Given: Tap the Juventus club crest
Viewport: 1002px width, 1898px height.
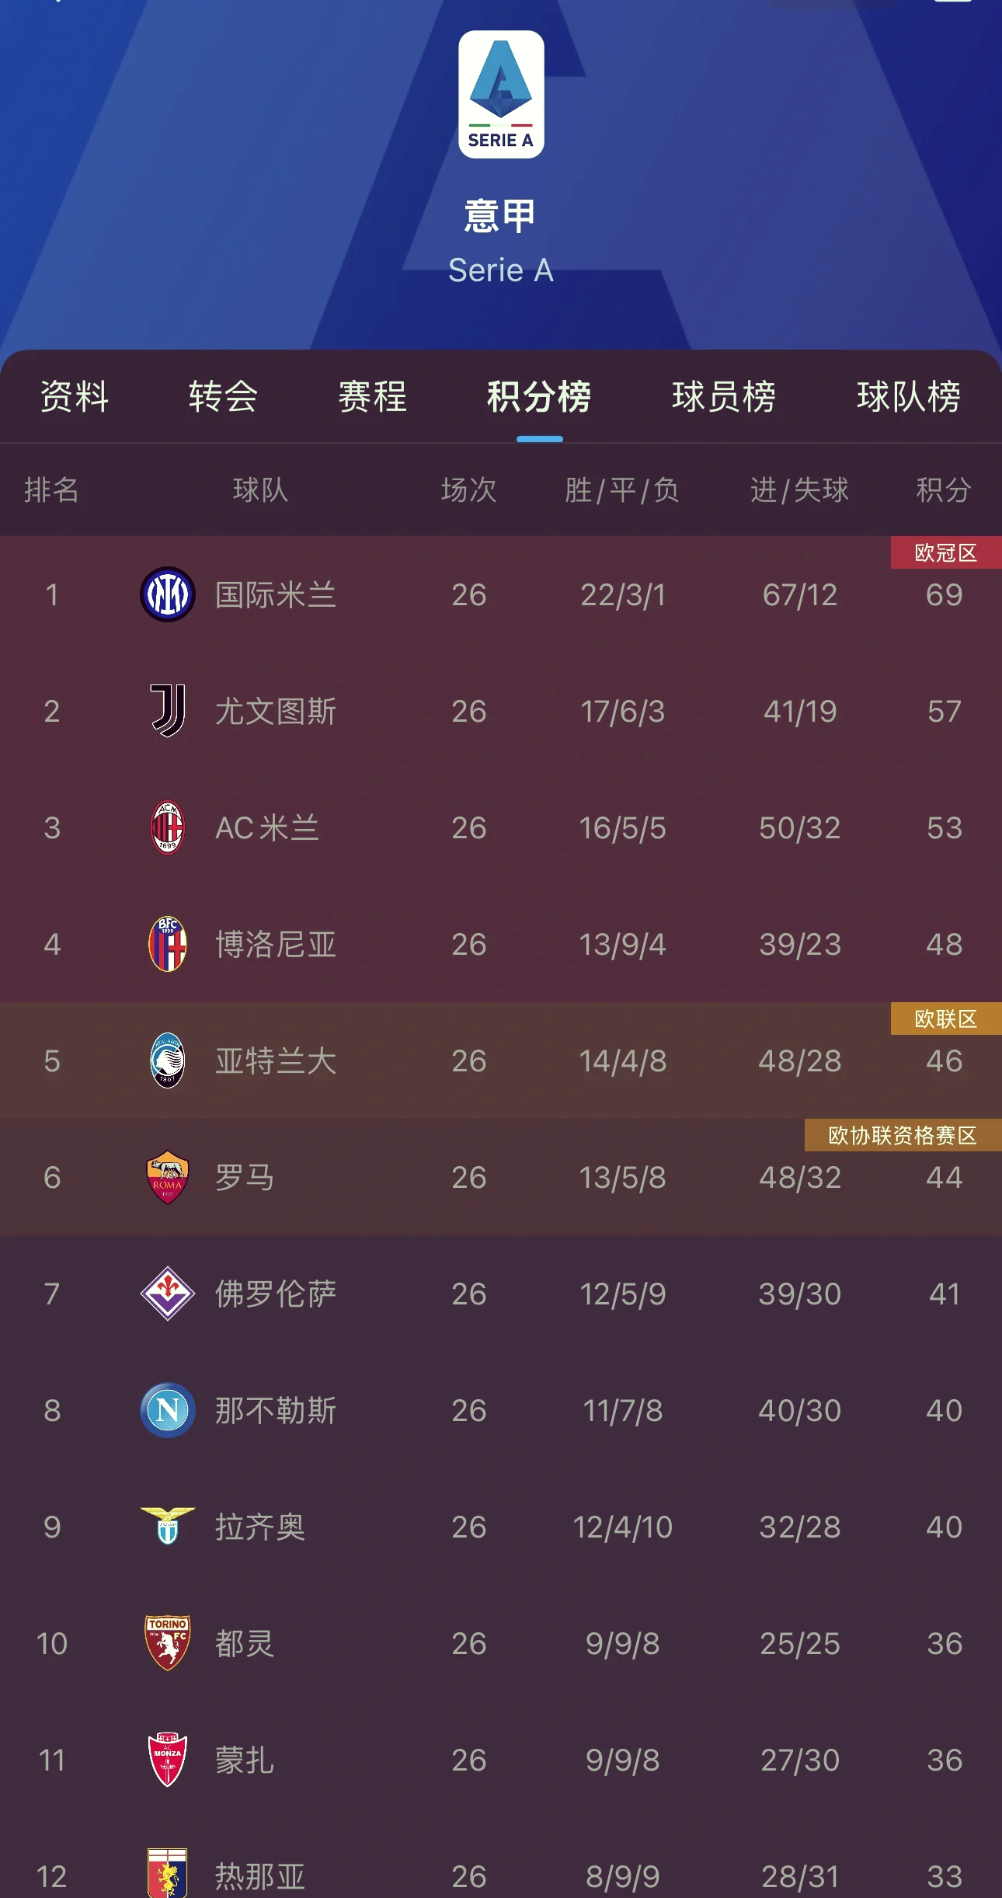Looking at the screenshot, I should 167,710.
